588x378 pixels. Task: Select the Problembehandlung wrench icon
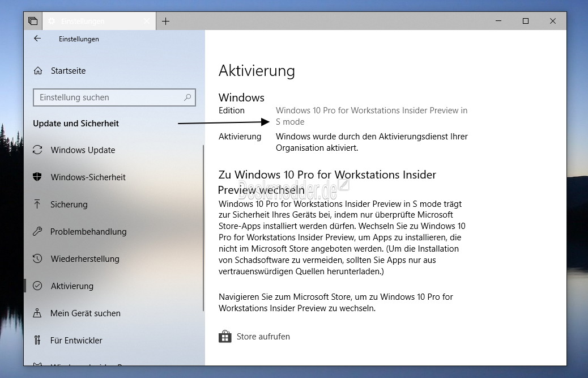click(37, 231)
